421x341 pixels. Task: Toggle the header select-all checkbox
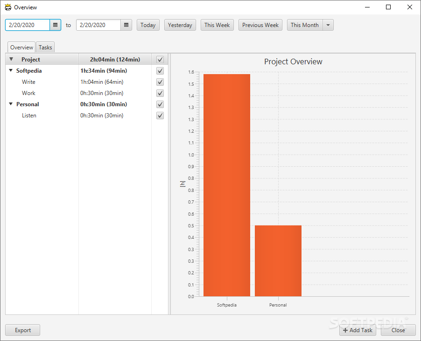(160, 60)
